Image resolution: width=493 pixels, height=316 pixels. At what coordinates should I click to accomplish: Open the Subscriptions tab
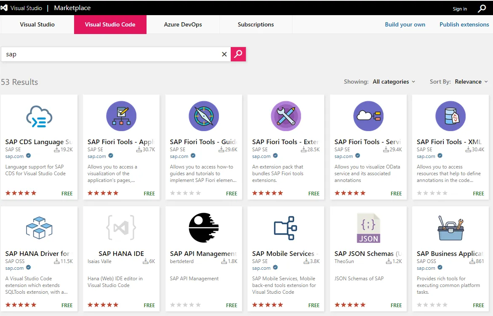pos(256,24)
